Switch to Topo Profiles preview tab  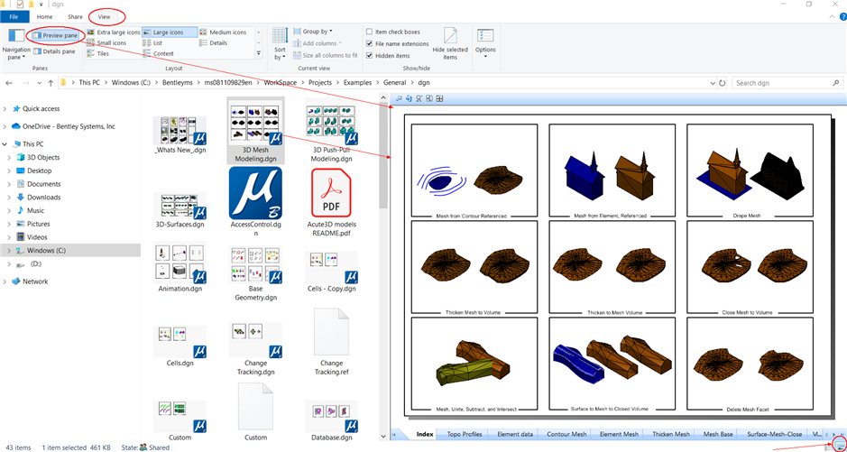tap(464, 434)
